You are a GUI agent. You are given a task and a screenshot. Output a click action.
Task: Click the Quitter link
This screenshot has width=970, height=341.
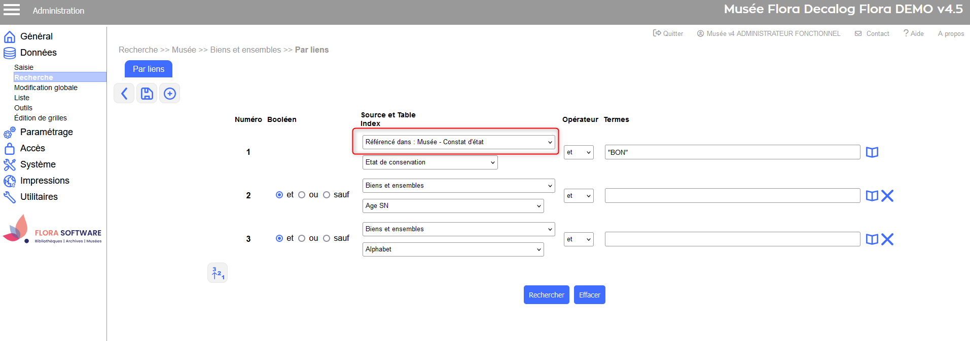[668, 33]
